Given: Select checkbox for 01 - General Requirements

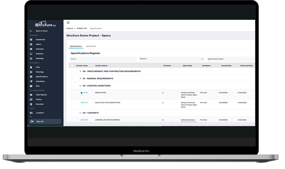Looking at the screenshot, I should click(x=72, y=78).
